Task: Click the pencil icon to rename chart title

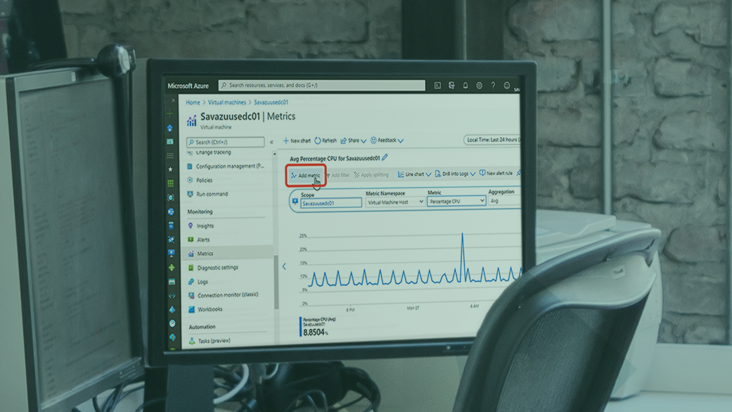Action: click(x=385, y=157)
